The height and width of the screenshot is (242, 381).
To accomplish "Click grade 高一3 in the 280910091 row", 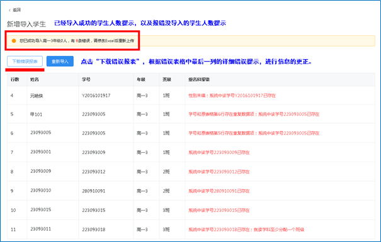I will [142, 191].
